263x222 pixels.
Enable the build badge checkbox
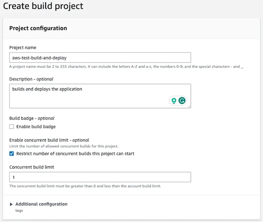coord(12,127)
